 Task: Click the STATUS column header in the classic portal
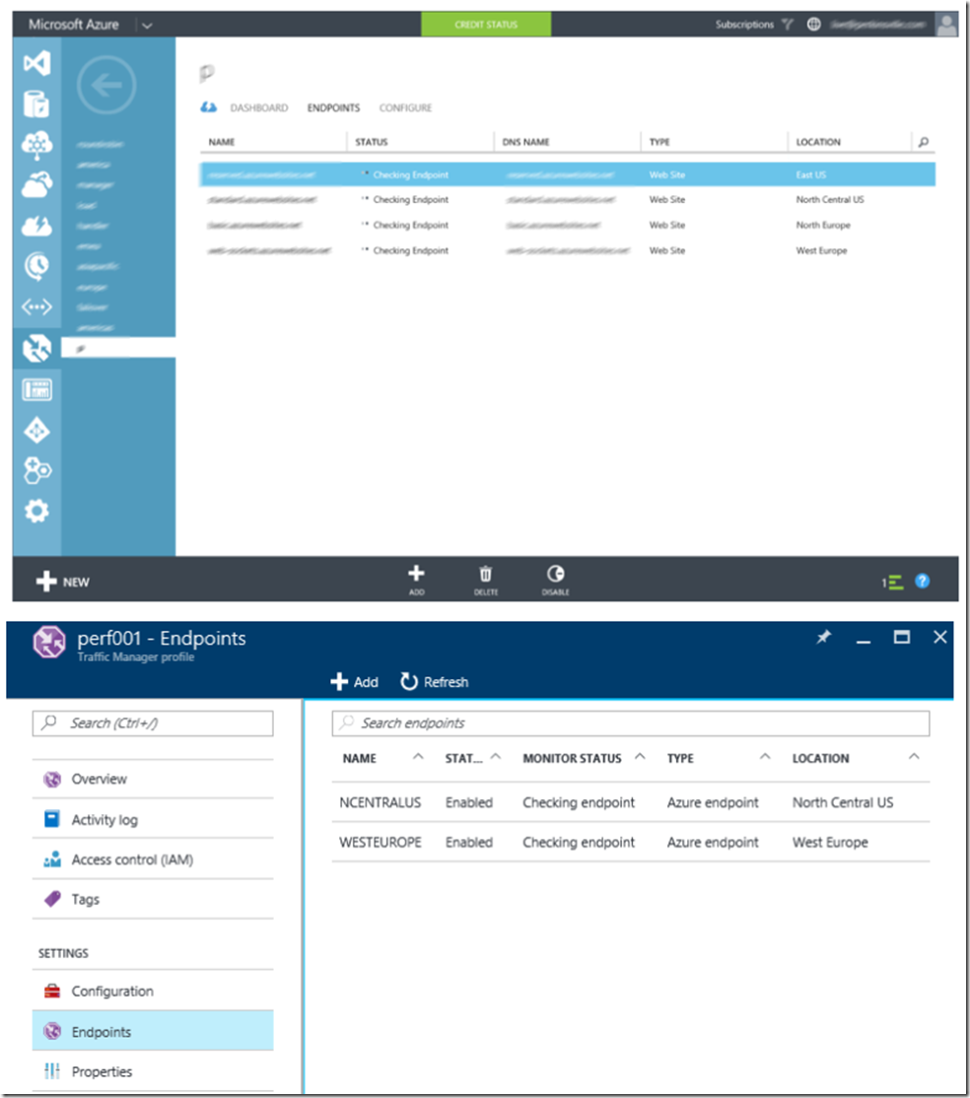[x=372, y=142]
